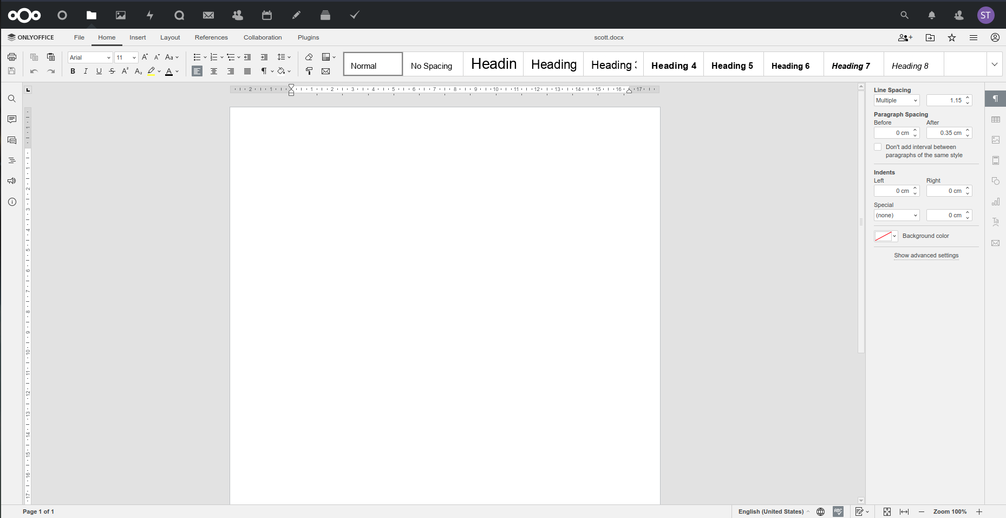1006x518 pixels.
Task: Open the Nextcloud Photos app icon
Action: [x=121, y=15]
